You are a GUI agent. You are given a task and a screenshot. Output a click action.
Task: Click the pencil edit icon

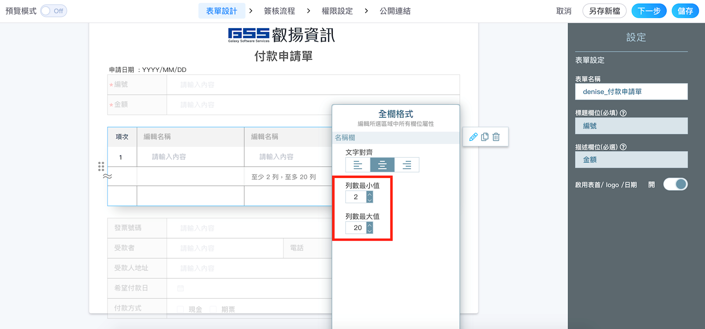(473, 137)
